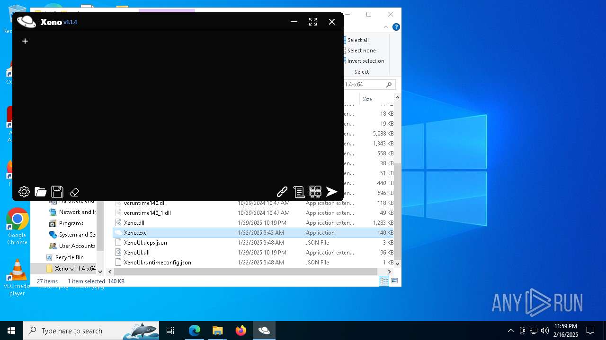The height and width of the screenshot is (340, 606).
Task: Click the Xeno planet logo
Action: tap(27, 22)
